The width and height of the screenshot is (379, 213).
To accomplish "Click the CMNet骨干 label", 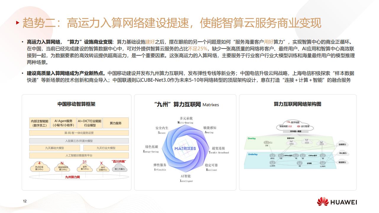I will pos(313,155).
